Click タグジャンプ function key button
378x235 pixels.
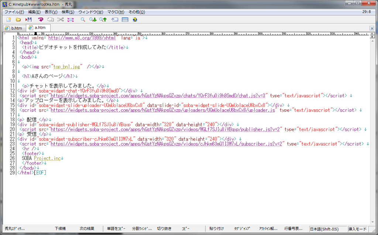(x=242, y=228)
